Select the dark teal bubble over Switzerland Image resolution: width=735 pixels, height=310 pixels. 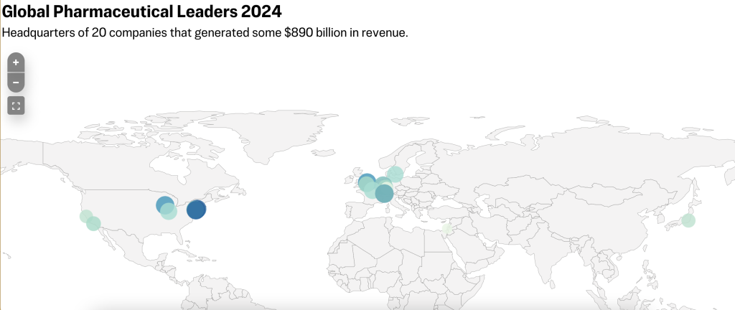pyautogui.click(x=384, y=194)
